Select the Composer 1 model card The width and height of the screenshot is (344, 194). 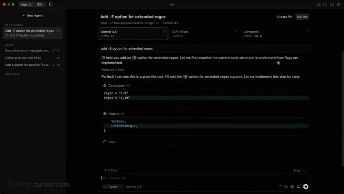276,34
